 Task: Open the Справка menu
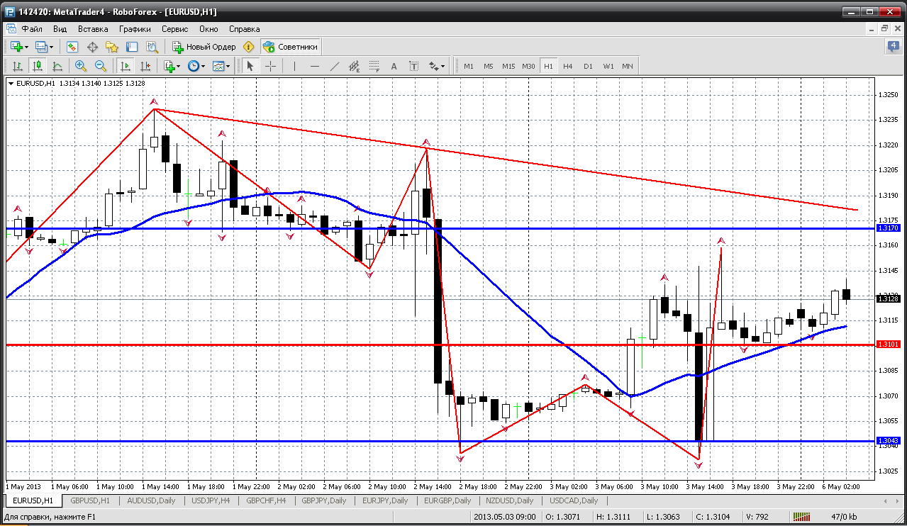click(245, 29)
